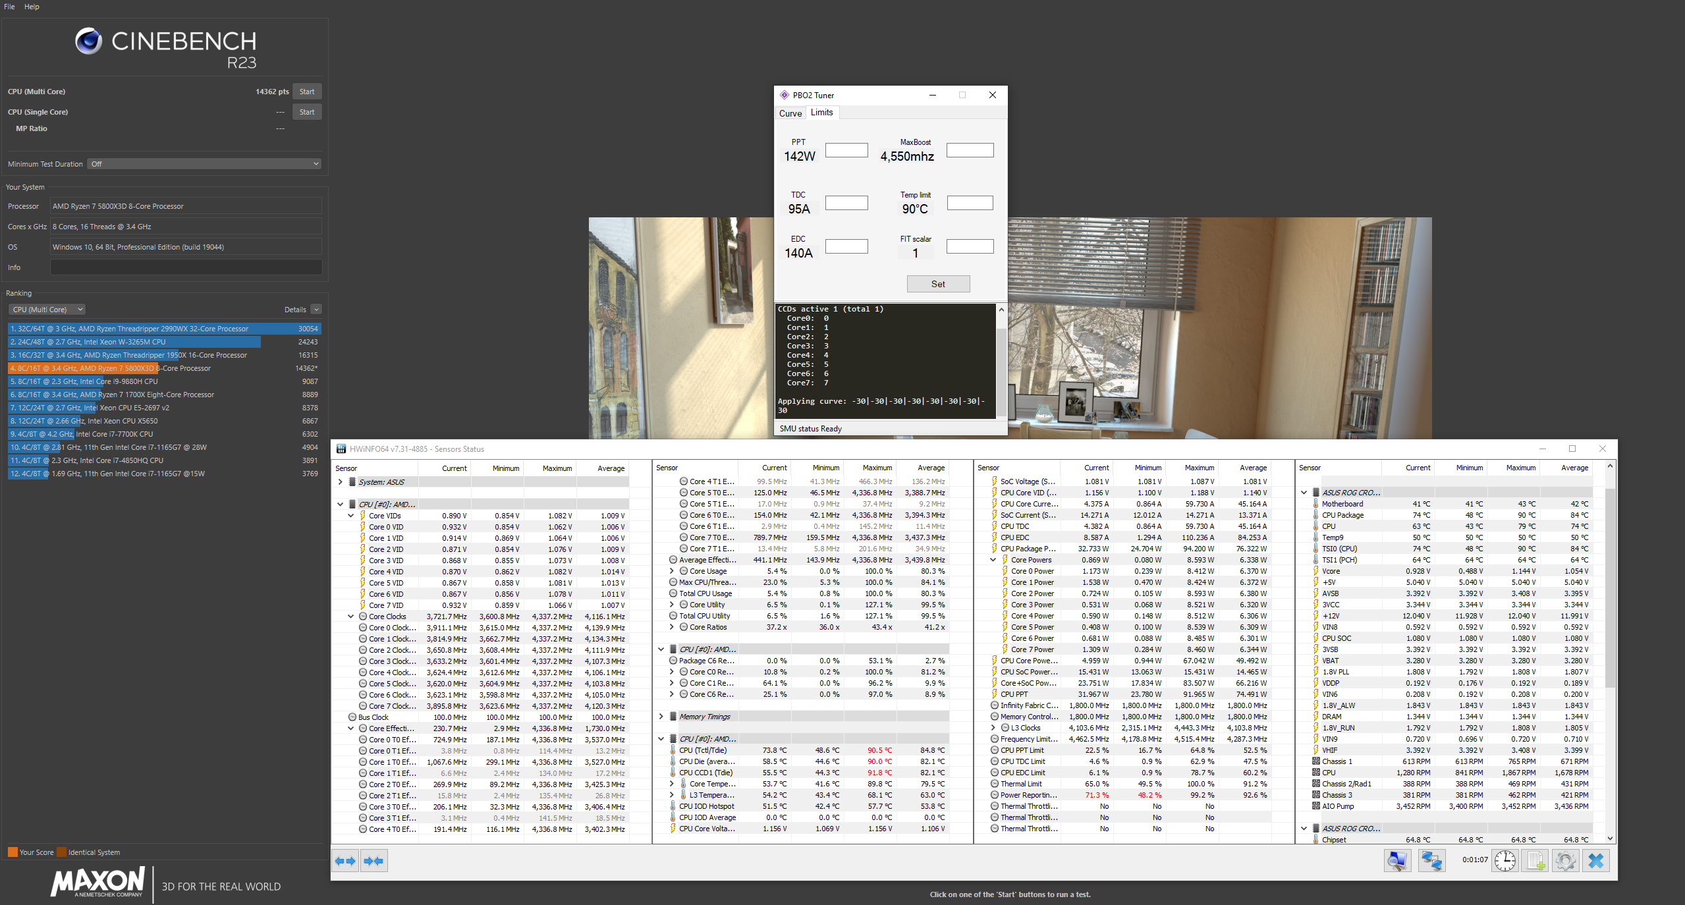Expand the Core Usage row
The width and height of the screenshot is (1685, 905).
tap(672, 571)
